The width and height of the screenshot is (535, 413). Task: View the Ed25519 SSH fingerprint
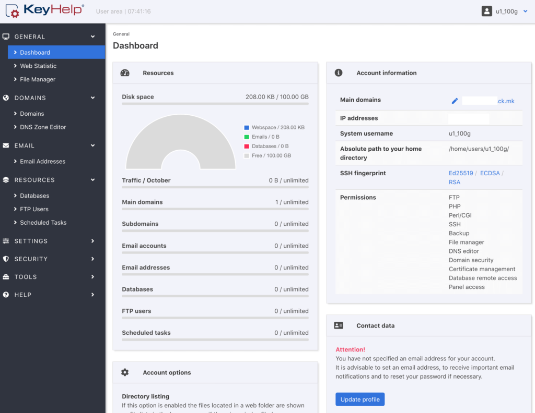pos(461,173)
